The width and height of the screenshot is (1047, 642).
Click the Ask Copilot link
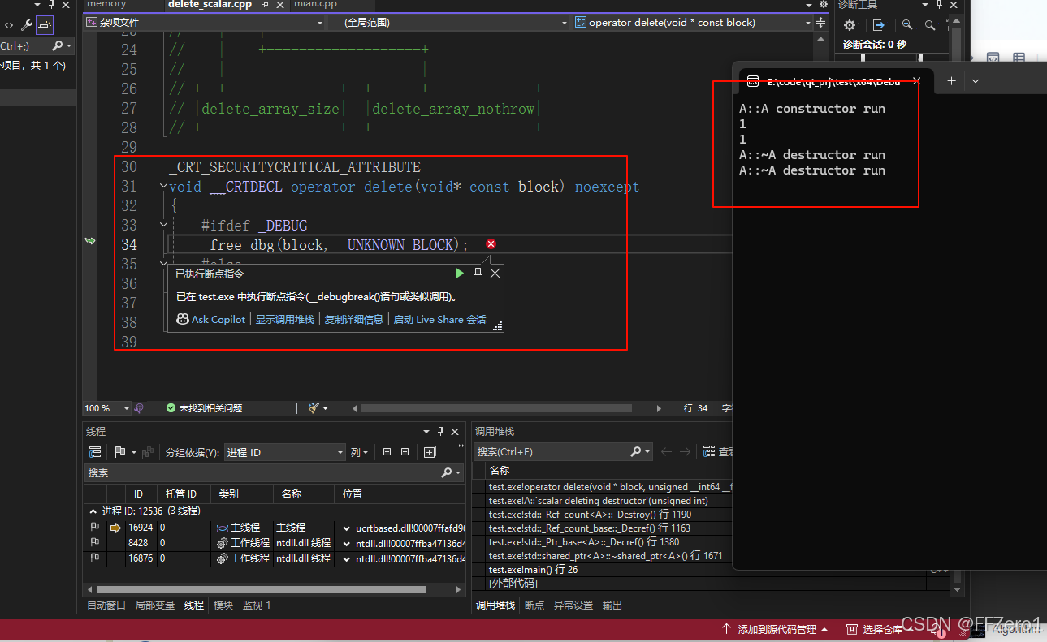[x=211, y=319]
